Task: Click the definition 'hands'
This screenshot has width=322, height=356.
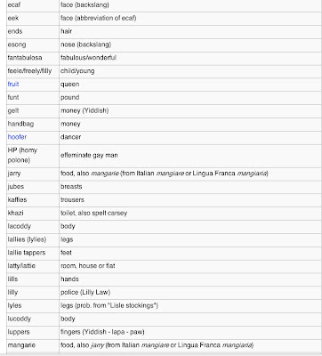Action: [69, 279]
